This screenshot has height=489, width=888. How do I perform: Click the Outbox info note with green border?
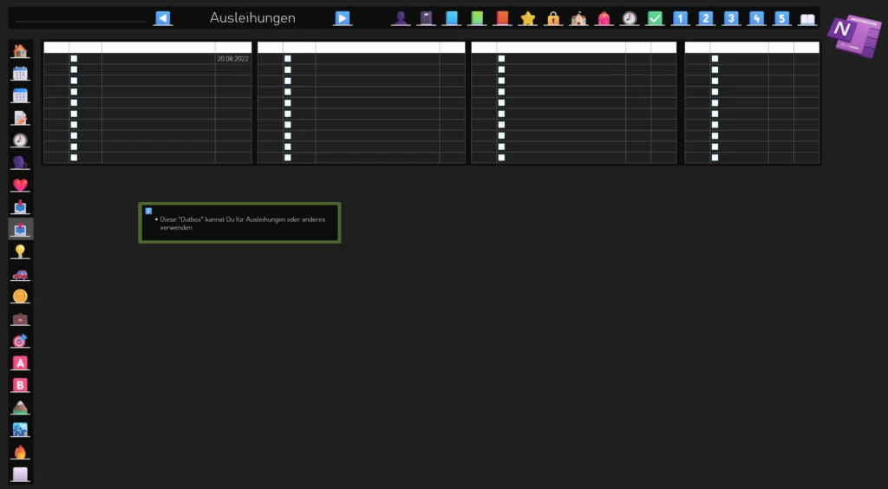pos(239,223)
